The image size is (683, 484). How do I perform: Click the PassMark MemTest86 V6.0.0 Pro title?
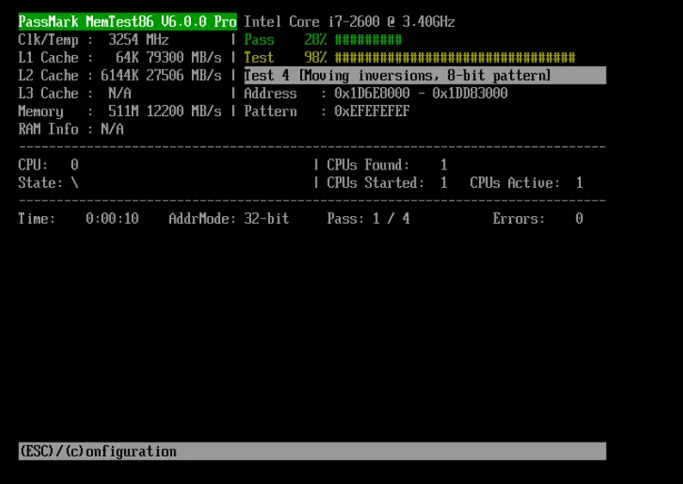pyautogui.click(x=127, y=22)
